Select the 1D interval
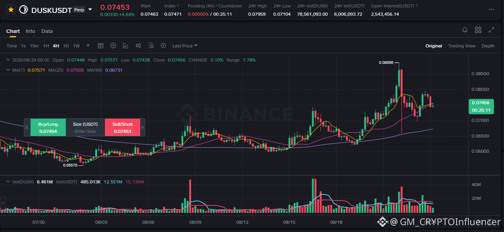The image size is (504, 232). pos(66,46)
